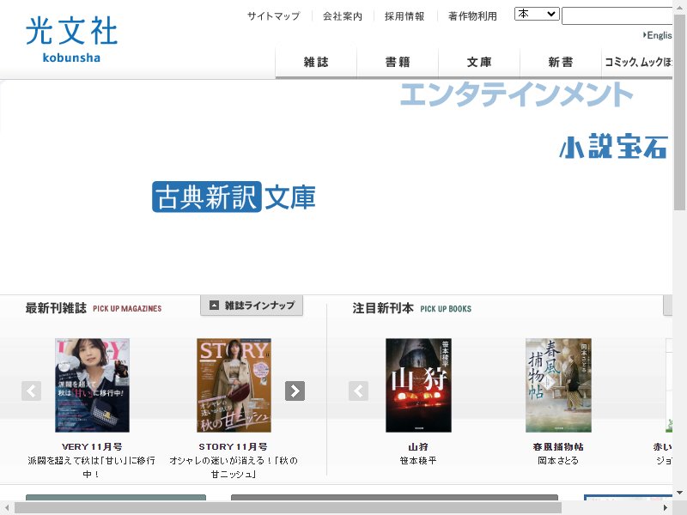Open the 山狩 book cover thumbnail
Image resolution: width=687 pixels, height=515 pixels.
418,385
